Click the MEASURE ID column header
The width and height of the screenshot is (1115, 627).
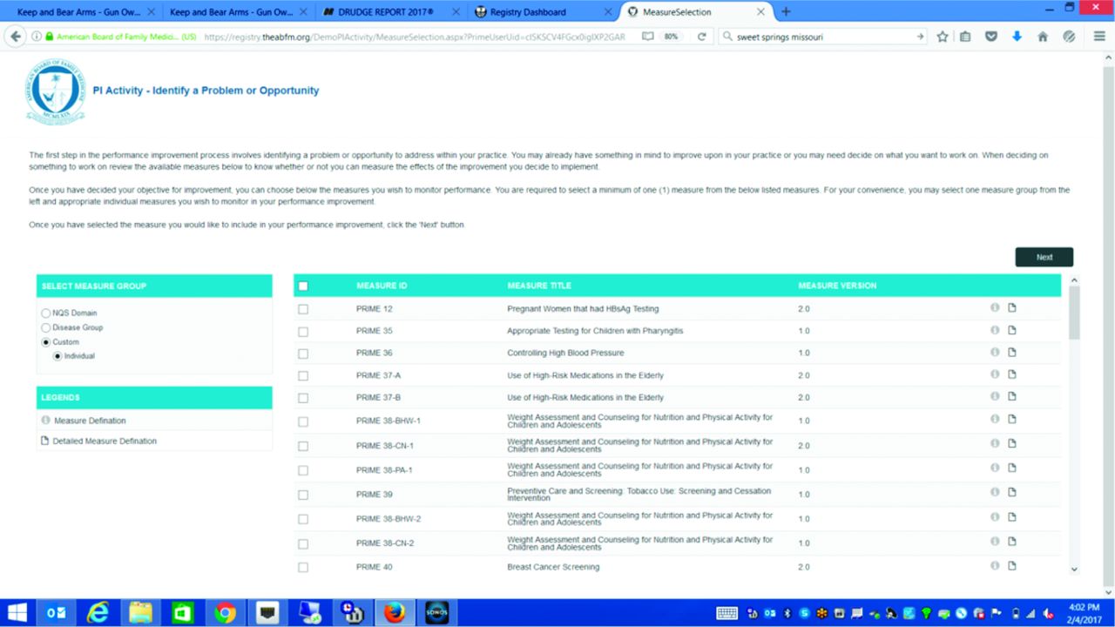pos(382,286)
